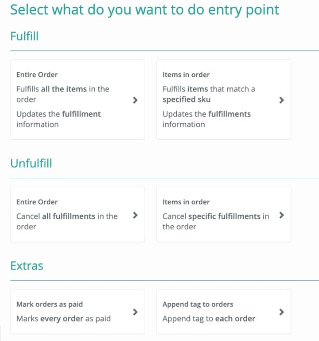Click the Fulfill section heading
This screenshot has width=319, height=341.
(x=24, y=36)
